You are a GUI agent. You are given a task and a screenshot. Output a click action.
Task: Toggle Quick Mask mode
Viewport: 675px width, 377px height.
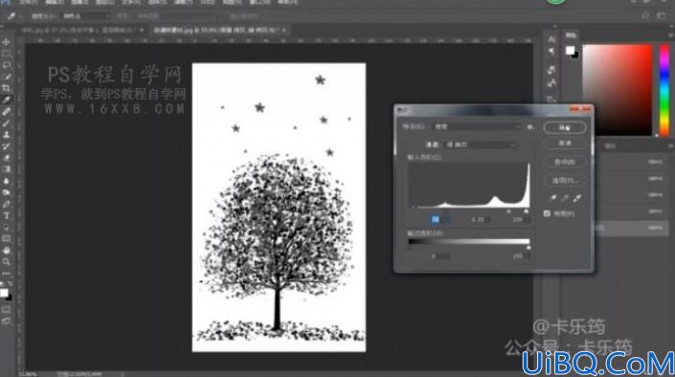coord(6,310)
